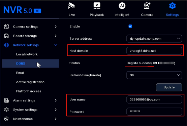Viewport: 187px width, 126px height.
Task: Switch to the Intelligent tab label
Action: click(x=122, y=15)
